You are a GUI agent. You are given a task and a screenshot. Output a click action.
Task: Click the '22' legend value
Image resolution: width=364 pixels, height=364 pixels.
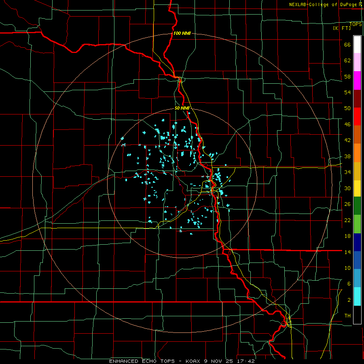tap(347, 220)
